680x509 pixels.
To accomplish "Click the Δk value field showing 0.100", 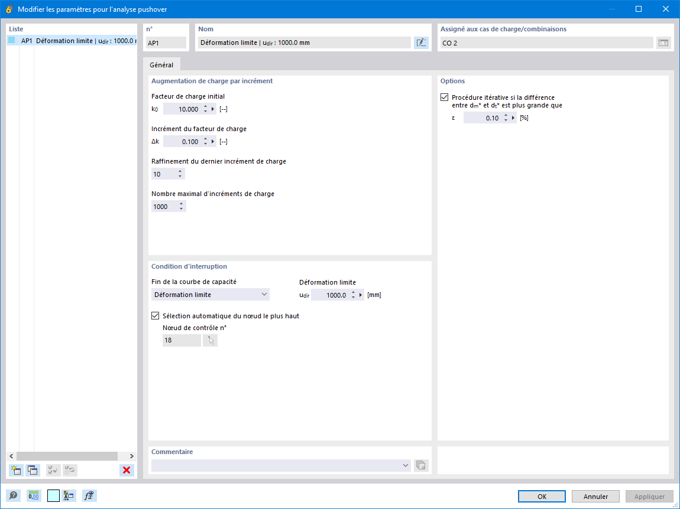I will click(x=182, y=142).
